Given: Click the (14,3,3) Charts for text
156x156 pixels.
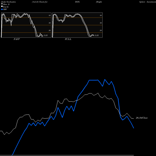Looking at the screenshot, I should click(40, 2).
